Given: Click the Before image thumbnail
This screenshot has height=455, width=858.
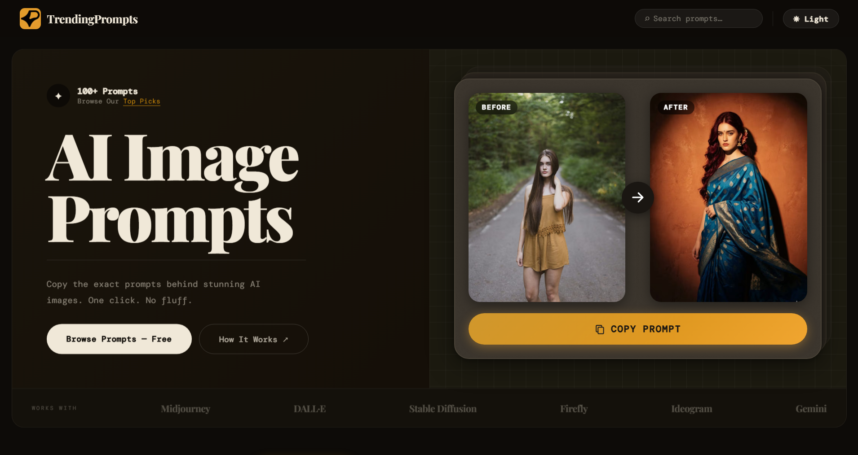Looking at the screenshot, I should click(x=546, y=197).
